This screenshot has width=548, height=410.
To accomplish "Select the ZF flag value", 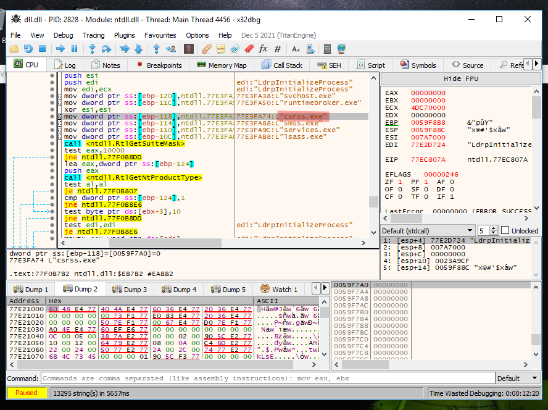I will pyautogui.click(x=400, y=182).
